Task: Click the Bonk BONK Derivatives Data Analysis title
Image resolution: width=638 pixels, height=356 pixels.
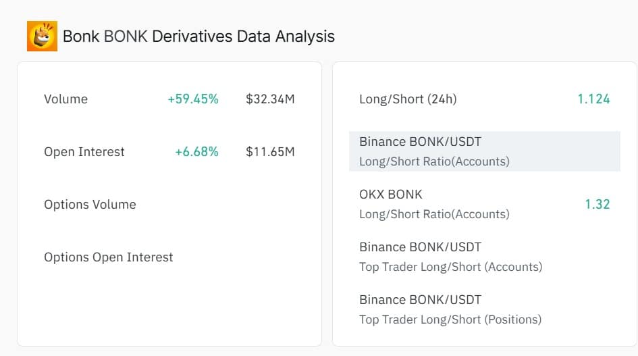Action: (198, 36)
